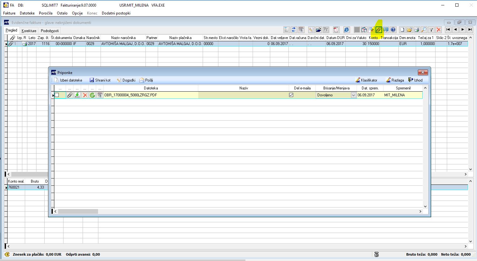Image resolution: width=477 pixels, height=261 pixels.
Task: Click green circular replace icon in attachment row
Action: (x=92, y=95)
